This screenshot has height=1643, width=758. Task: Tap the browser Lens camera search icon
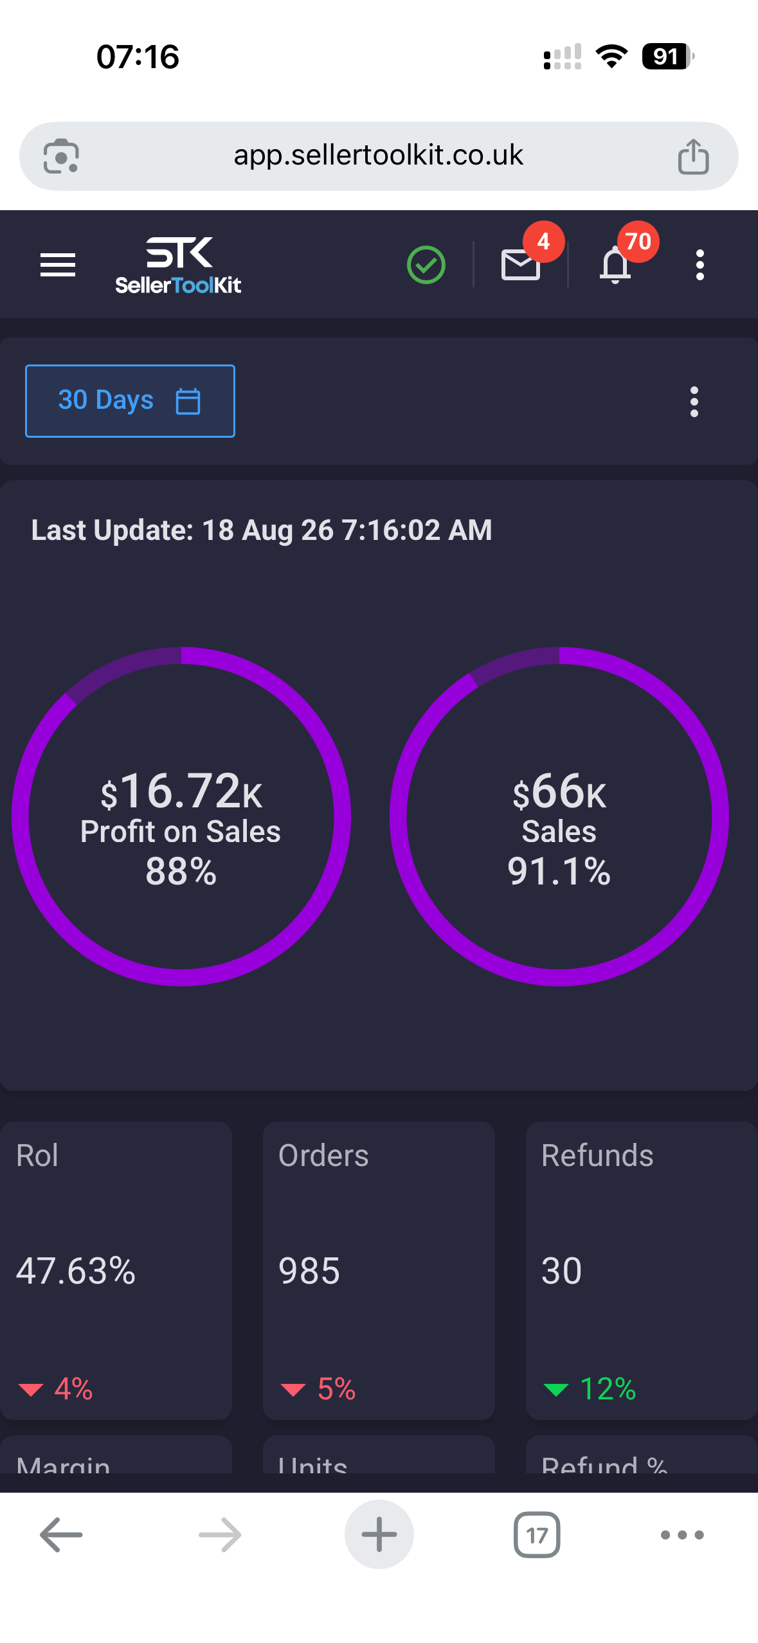61,156
